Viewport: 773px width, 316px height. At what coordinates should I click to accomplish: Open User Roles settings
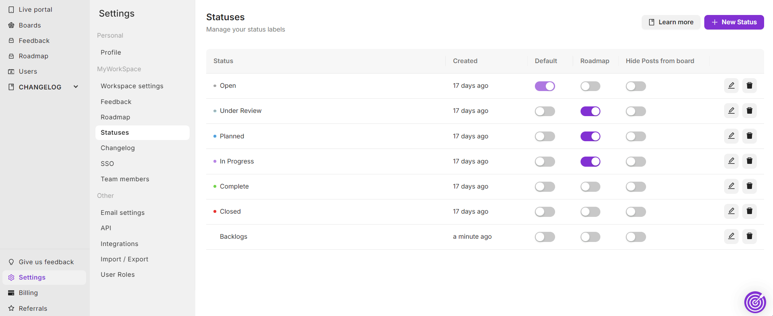click(118, 274)
